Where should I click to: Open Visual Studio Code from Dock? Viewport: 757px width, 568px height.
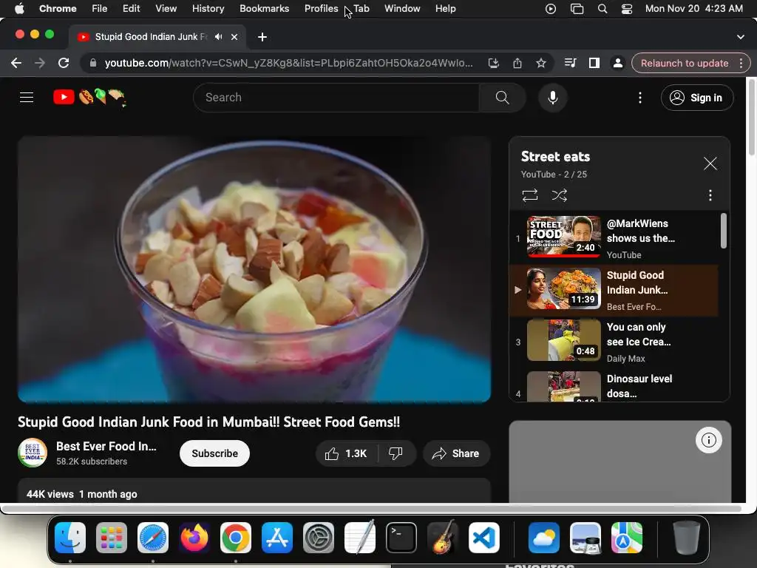[484, 538]
